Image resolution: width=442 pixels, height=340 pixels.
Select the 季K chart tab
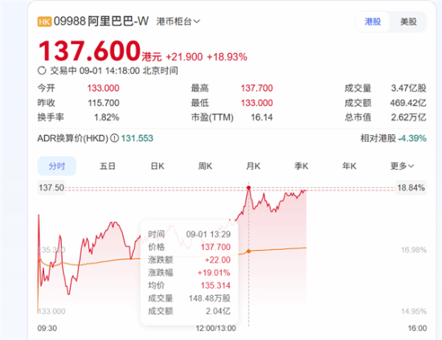[301, 166]
